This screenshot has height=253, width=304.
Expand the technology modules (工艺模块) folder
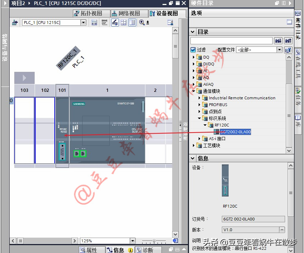[x=194, y=145]
